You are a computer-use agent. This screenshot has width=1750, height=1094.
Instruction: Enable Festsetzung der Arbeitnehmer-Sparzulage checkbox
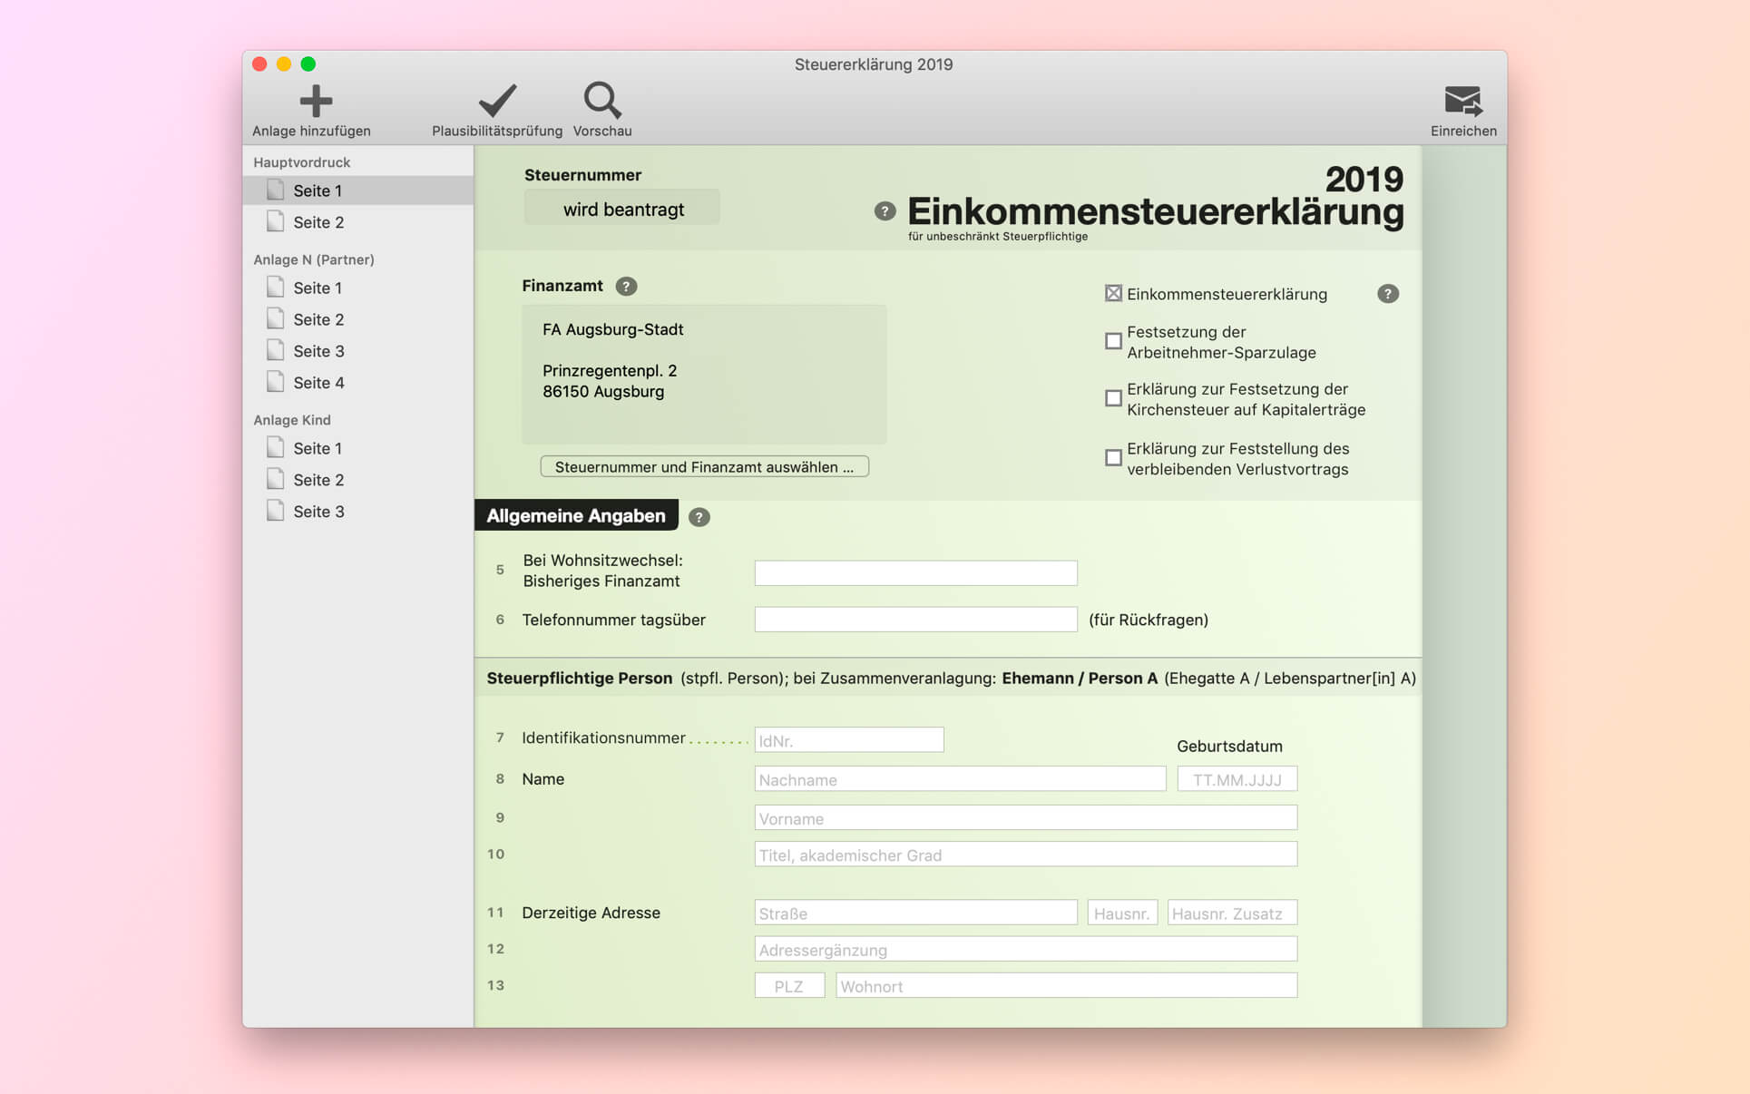click(1113, 341)
